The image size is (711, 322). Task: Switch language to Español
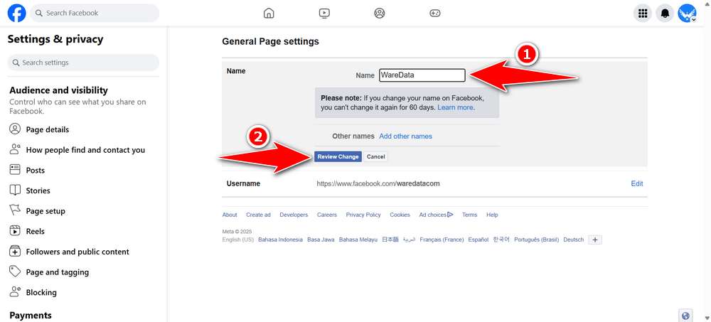[x=479, y=240]
